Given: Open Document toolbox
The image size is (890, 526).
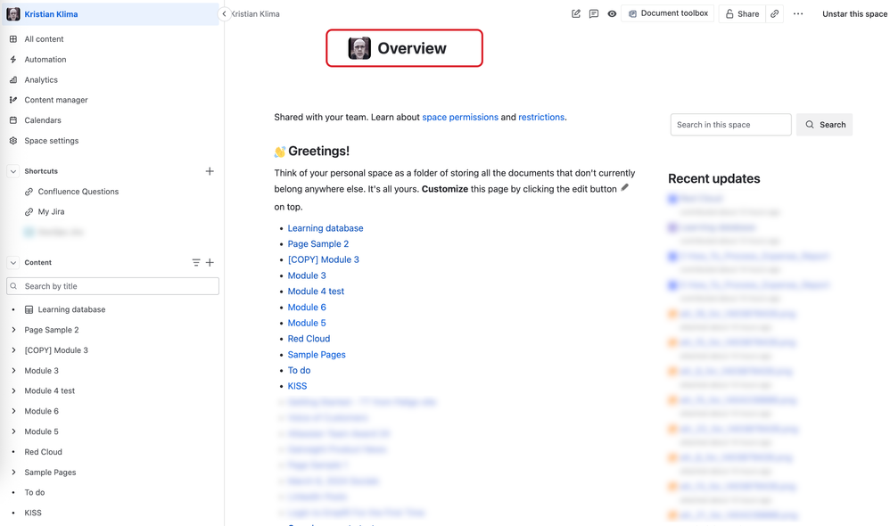Looking at the screenshot, I should pyautogui.click(x=668, y=13).
